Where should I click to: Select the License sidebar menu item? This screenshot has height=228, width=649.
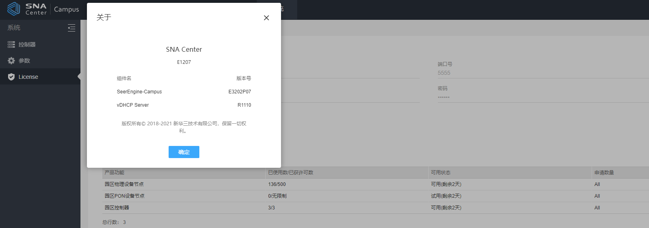pos(40,77)
